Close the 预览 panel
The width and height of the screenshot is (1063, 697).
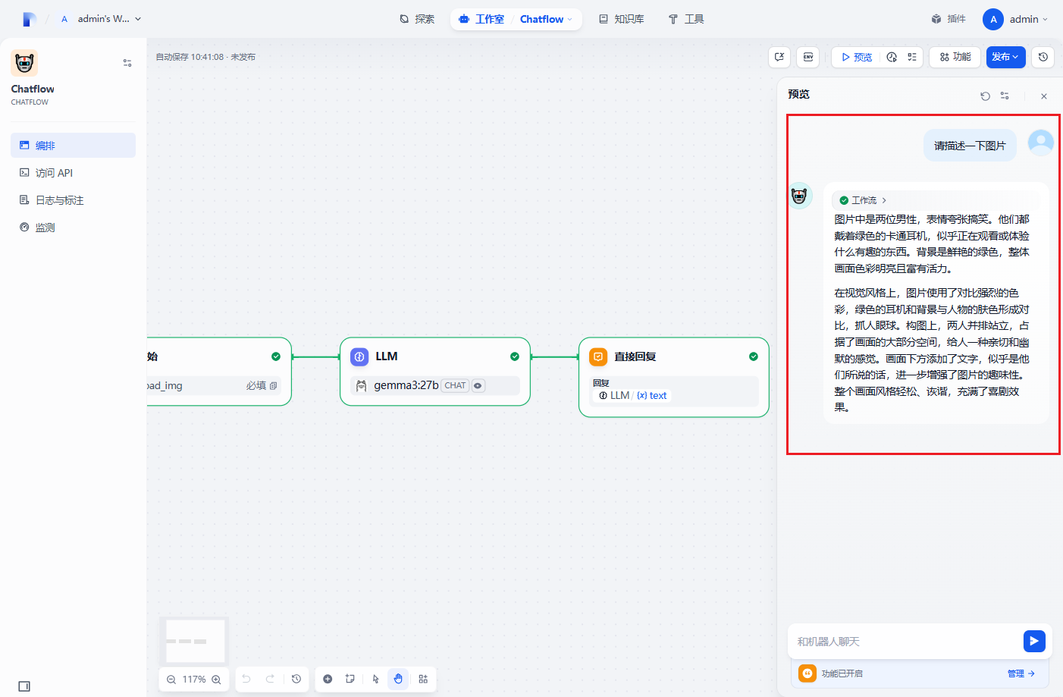(x=1044, y=96)
